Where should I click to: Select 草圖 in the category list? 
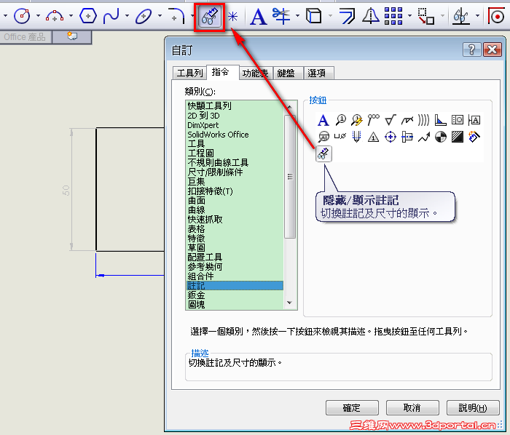coord(235,248)
